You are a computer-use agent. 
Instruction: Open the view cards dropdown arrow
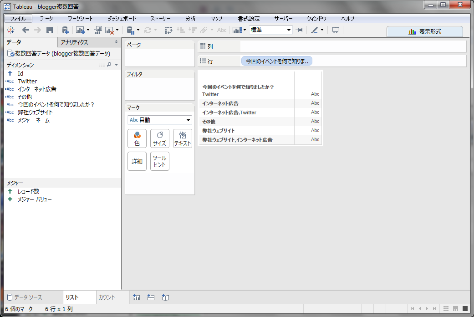point(245,30)
